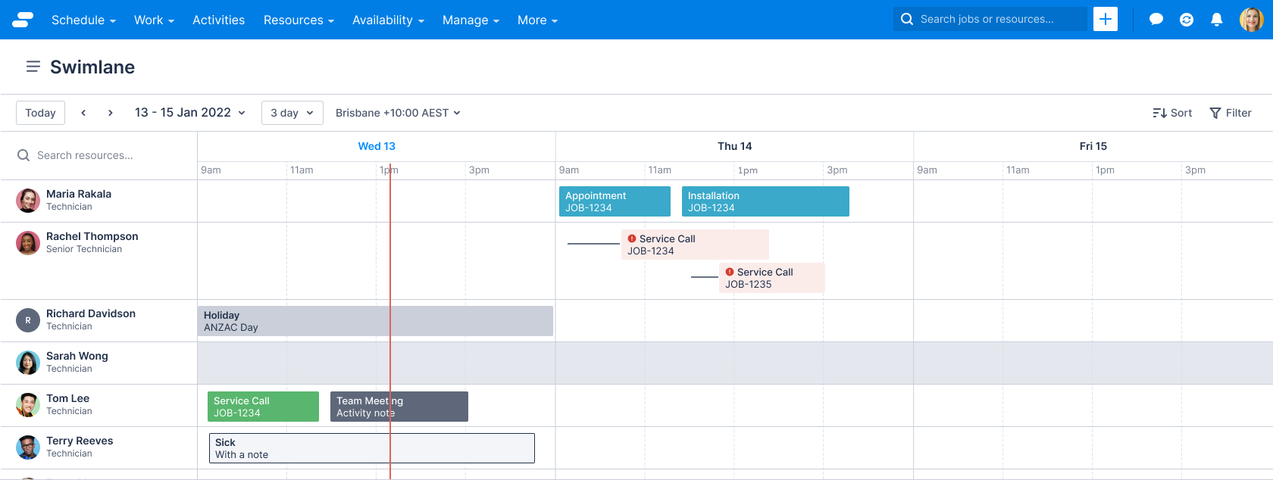
Task: Click the Rachel Thompson name
Action: (92, 236)
